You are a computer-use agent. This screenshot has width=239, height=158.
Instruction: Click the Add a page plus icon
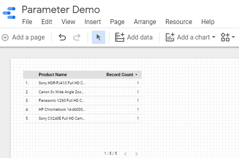tap(5, 37)
